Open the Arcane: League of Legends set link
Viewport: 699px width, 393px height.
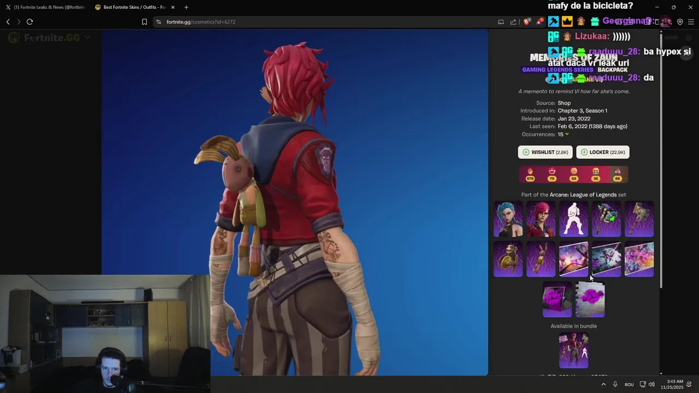(583, 195)
